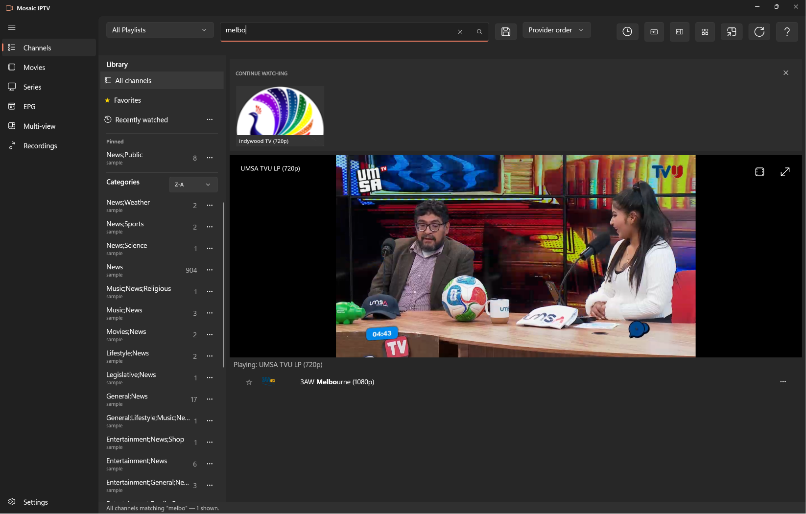Open more options for Music;News;Religious category

coord(210,292)
